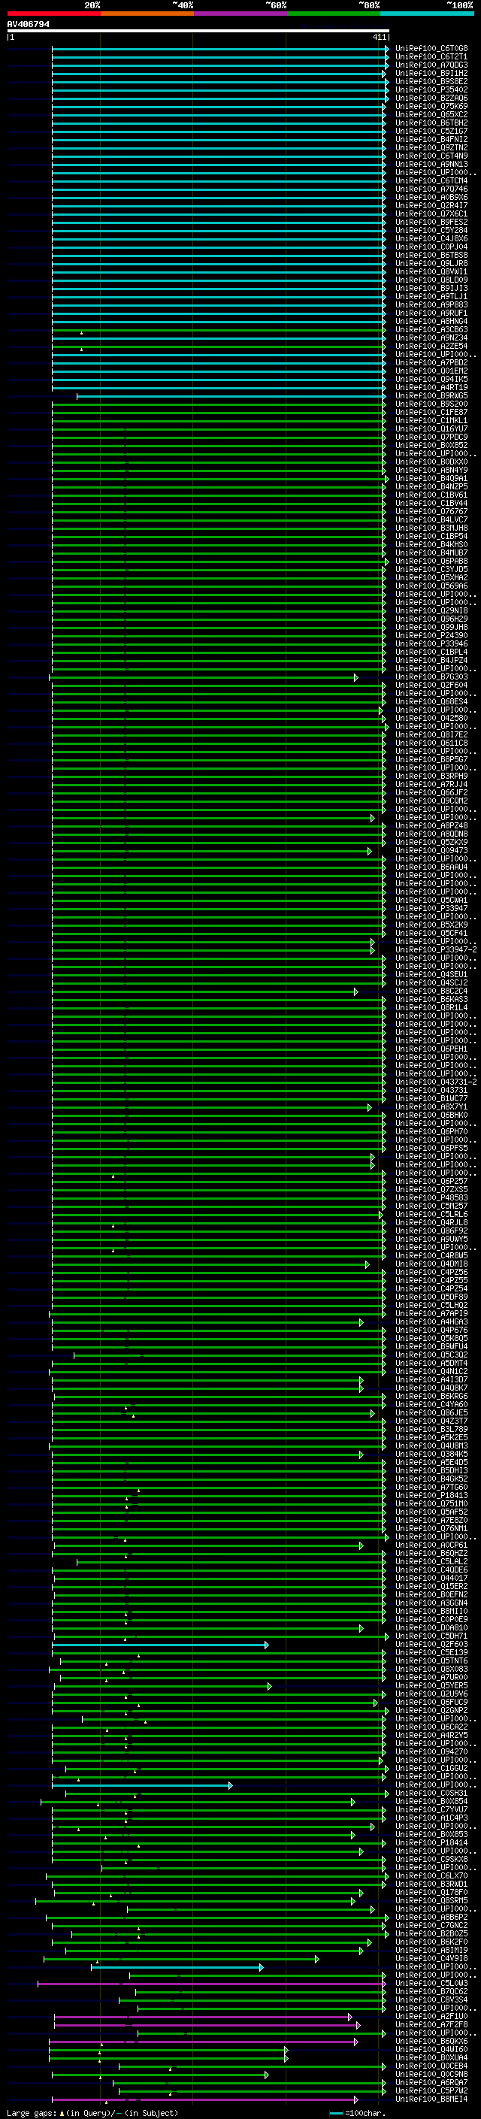Image resolution: width=481 pixels, height=2119 pixels.
Task: Select hit label UniRef100_A7API9
Action: (x=431, y=1314)
